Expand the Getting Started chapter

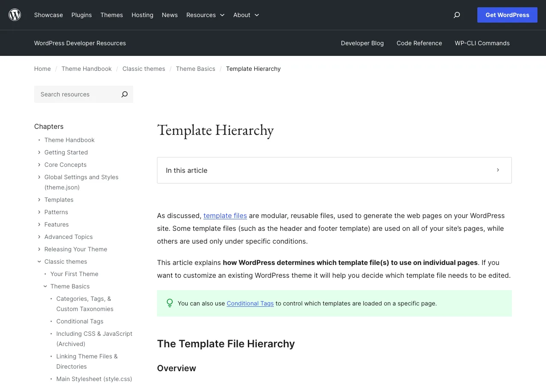coord(39,152)
